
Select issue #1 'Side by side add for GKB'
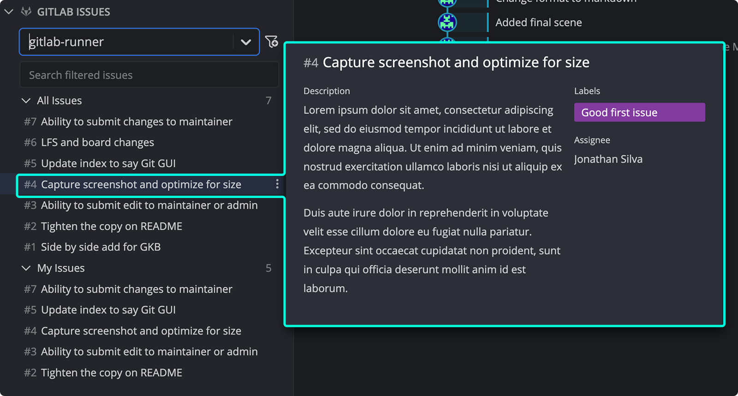coord(101,247)
